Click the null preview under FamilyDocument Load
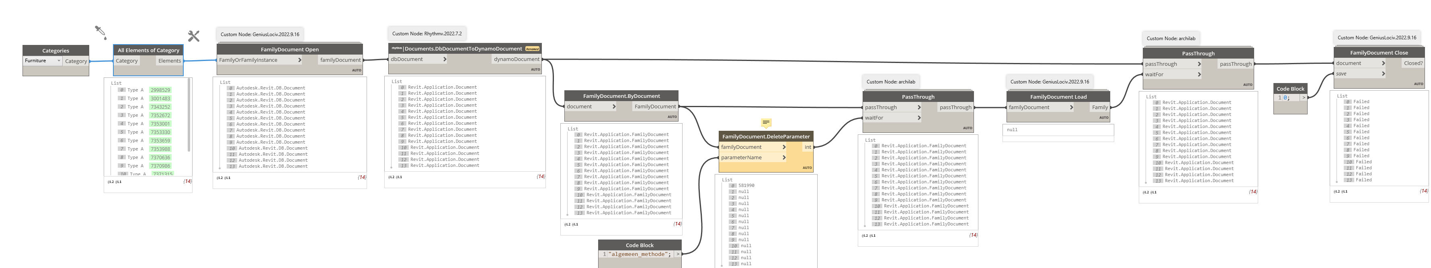The image size is (1431, 268). pos(1012,130)
